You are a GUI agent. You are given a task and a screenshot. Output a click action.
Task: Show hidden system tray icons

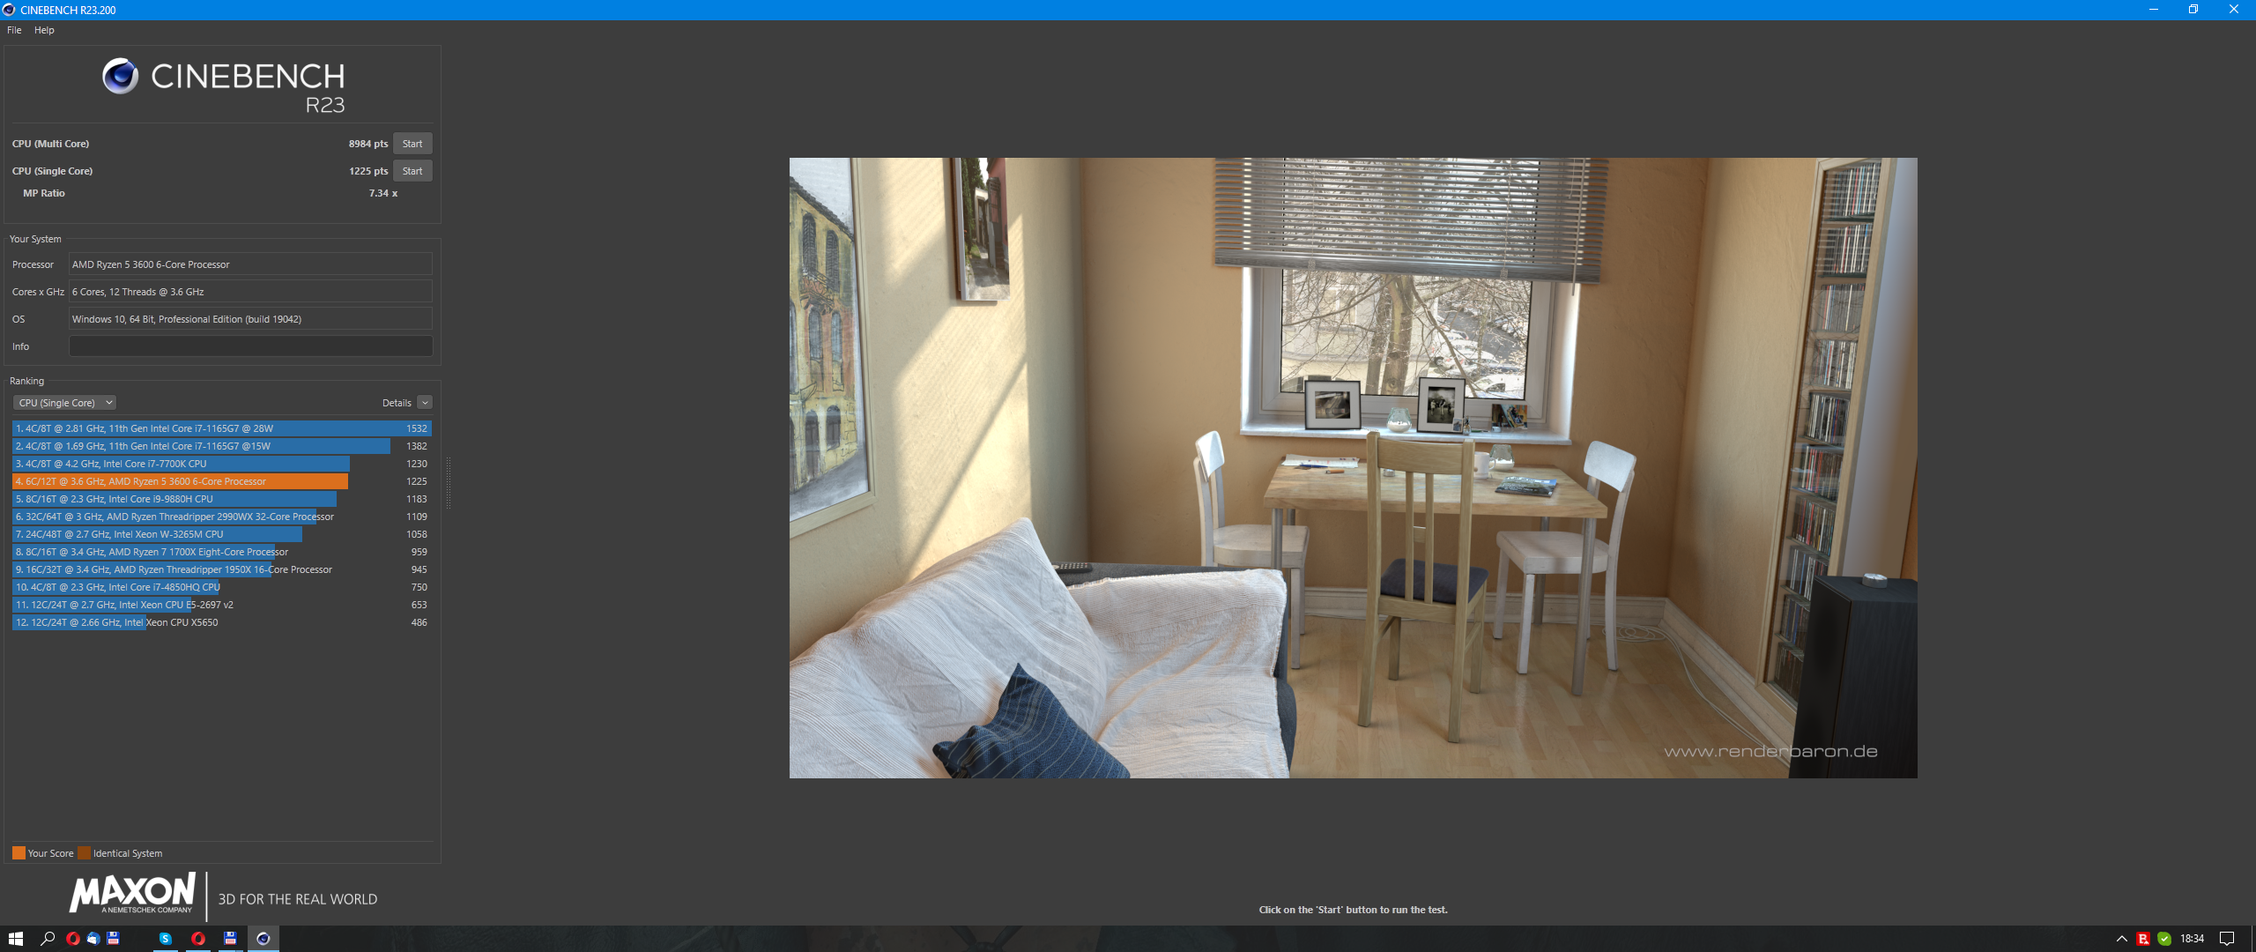point(2122,939)
